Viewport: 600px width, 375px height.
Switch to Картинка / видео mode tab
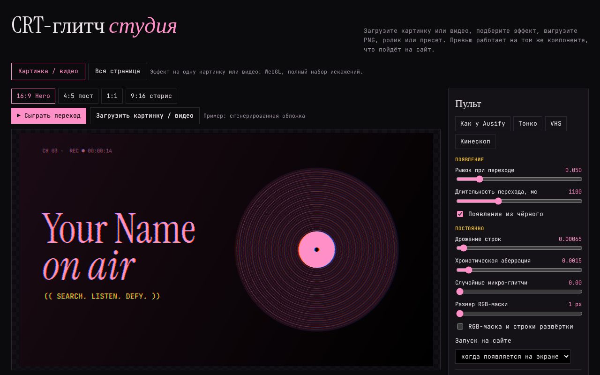coord(48,71)
